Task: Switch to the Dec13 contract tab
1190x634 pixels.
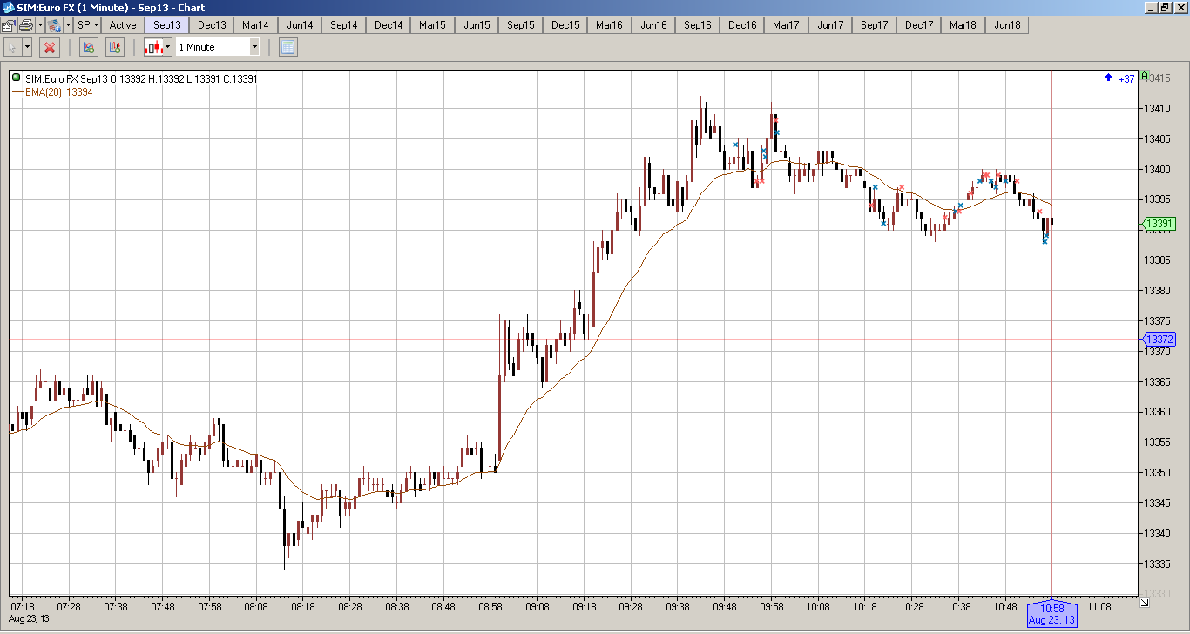Action: tap(212, 25)
